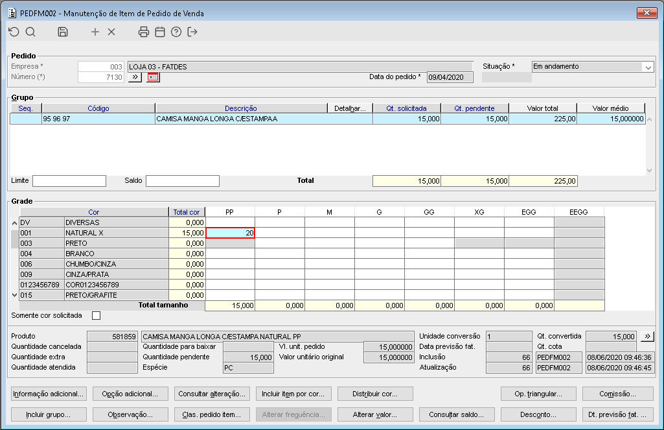The width and height of the screenshot is (664, 430).
Task: Click the Distribuir cor... button
Action: (375, 394)
